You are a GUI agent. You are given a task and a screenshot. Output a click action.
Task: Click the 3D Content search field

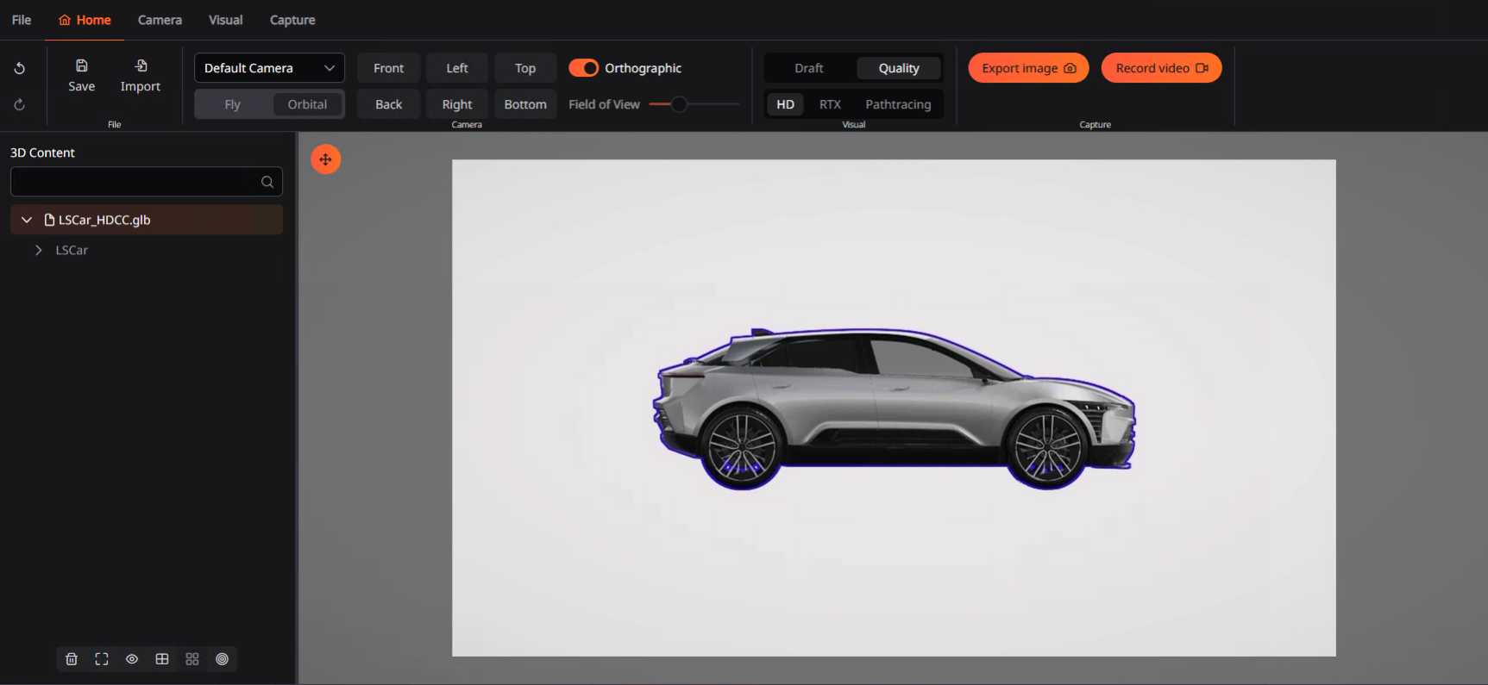point(138,182)
